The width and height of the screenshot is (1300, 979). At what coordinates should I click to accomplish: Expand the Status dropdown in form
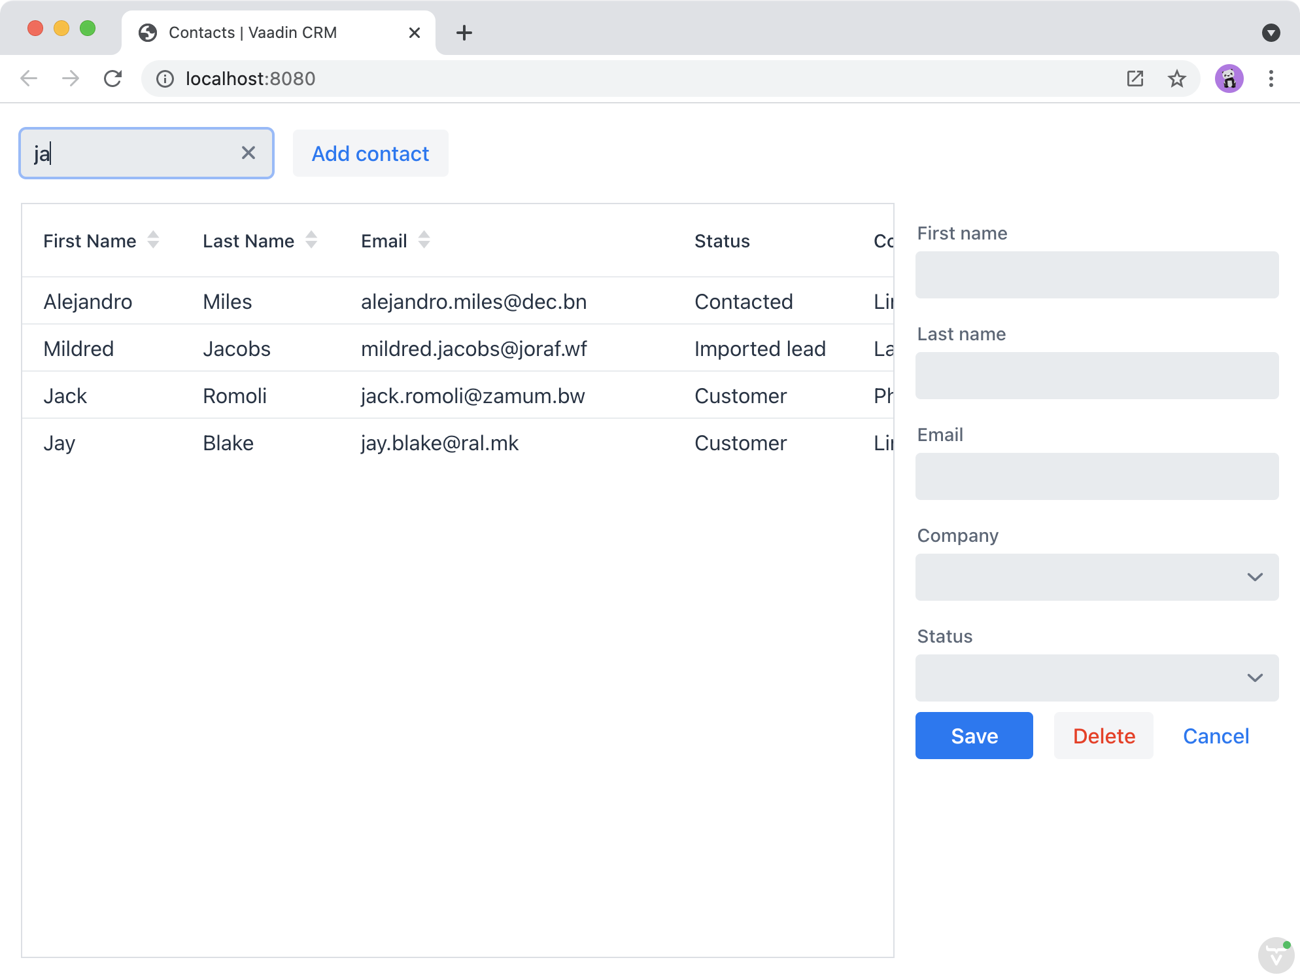1254,678
